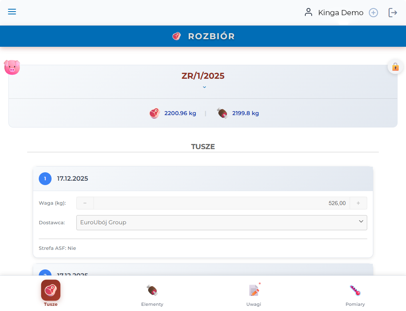Click the user profile icon
Screen dimensions: 406x311
click(308, 12)
